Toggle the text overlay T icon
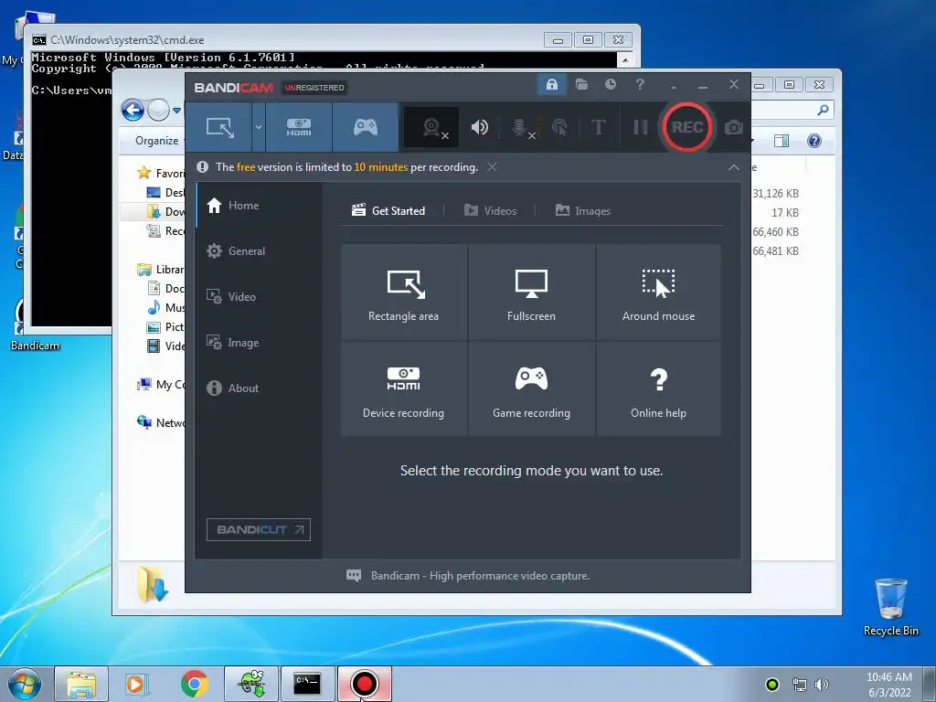 (598, 127)
